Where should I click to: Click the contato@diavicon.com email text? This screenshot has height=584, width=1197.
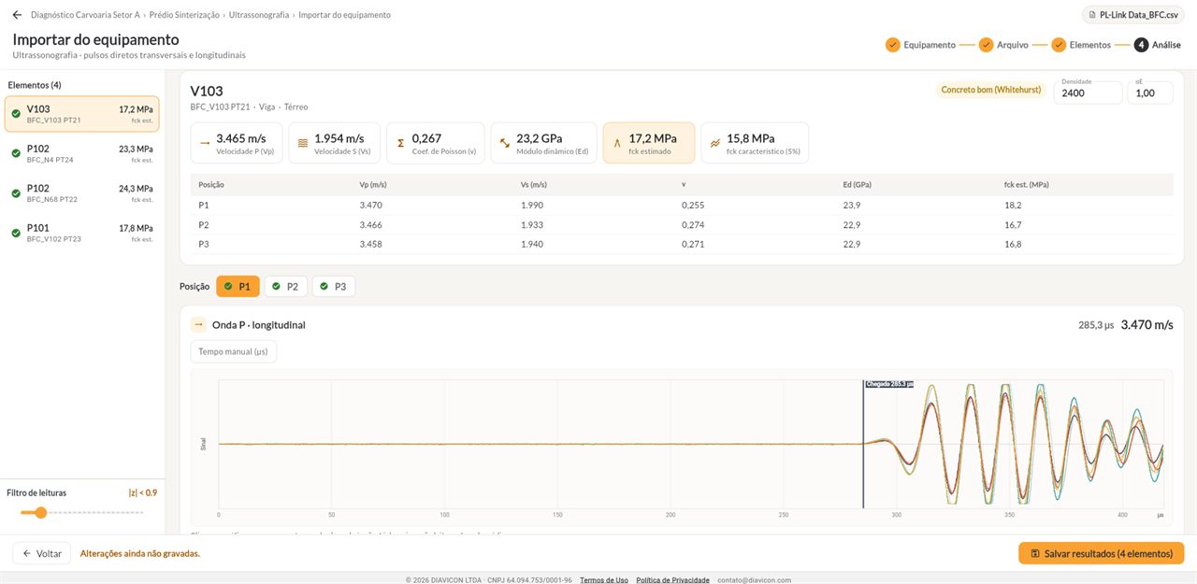(x=754, y=579)
